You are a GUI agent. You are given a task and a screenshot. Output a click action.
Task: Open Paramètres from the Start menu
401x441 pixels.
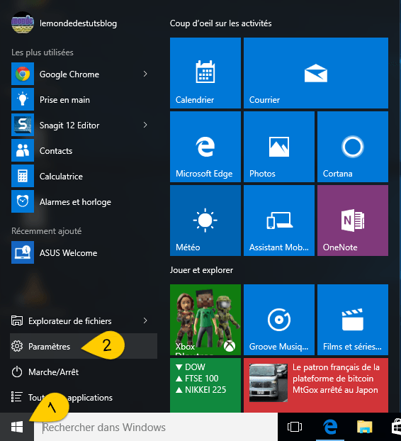pyautogui.click(x=84, y=346)
